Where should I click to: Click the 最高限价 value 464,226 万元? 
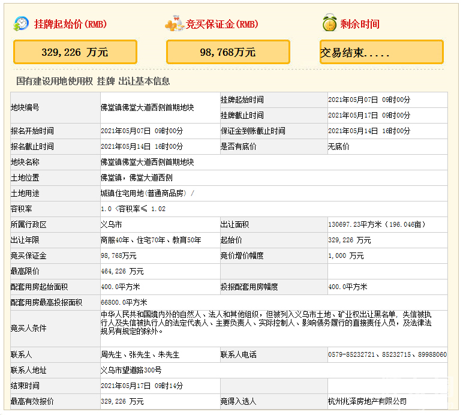[x=122, y=271]
